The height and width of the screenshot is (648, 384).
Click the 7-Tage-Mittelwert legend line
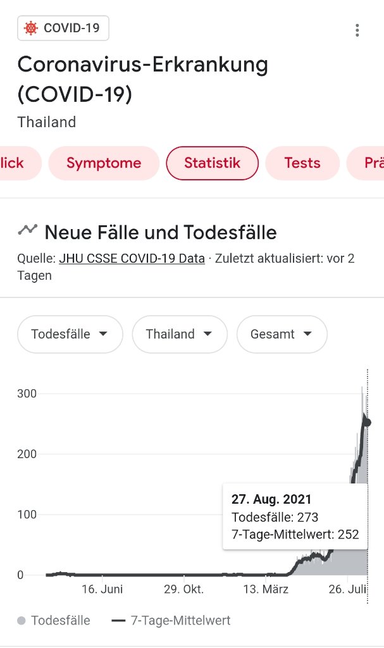tap(118, 621)
